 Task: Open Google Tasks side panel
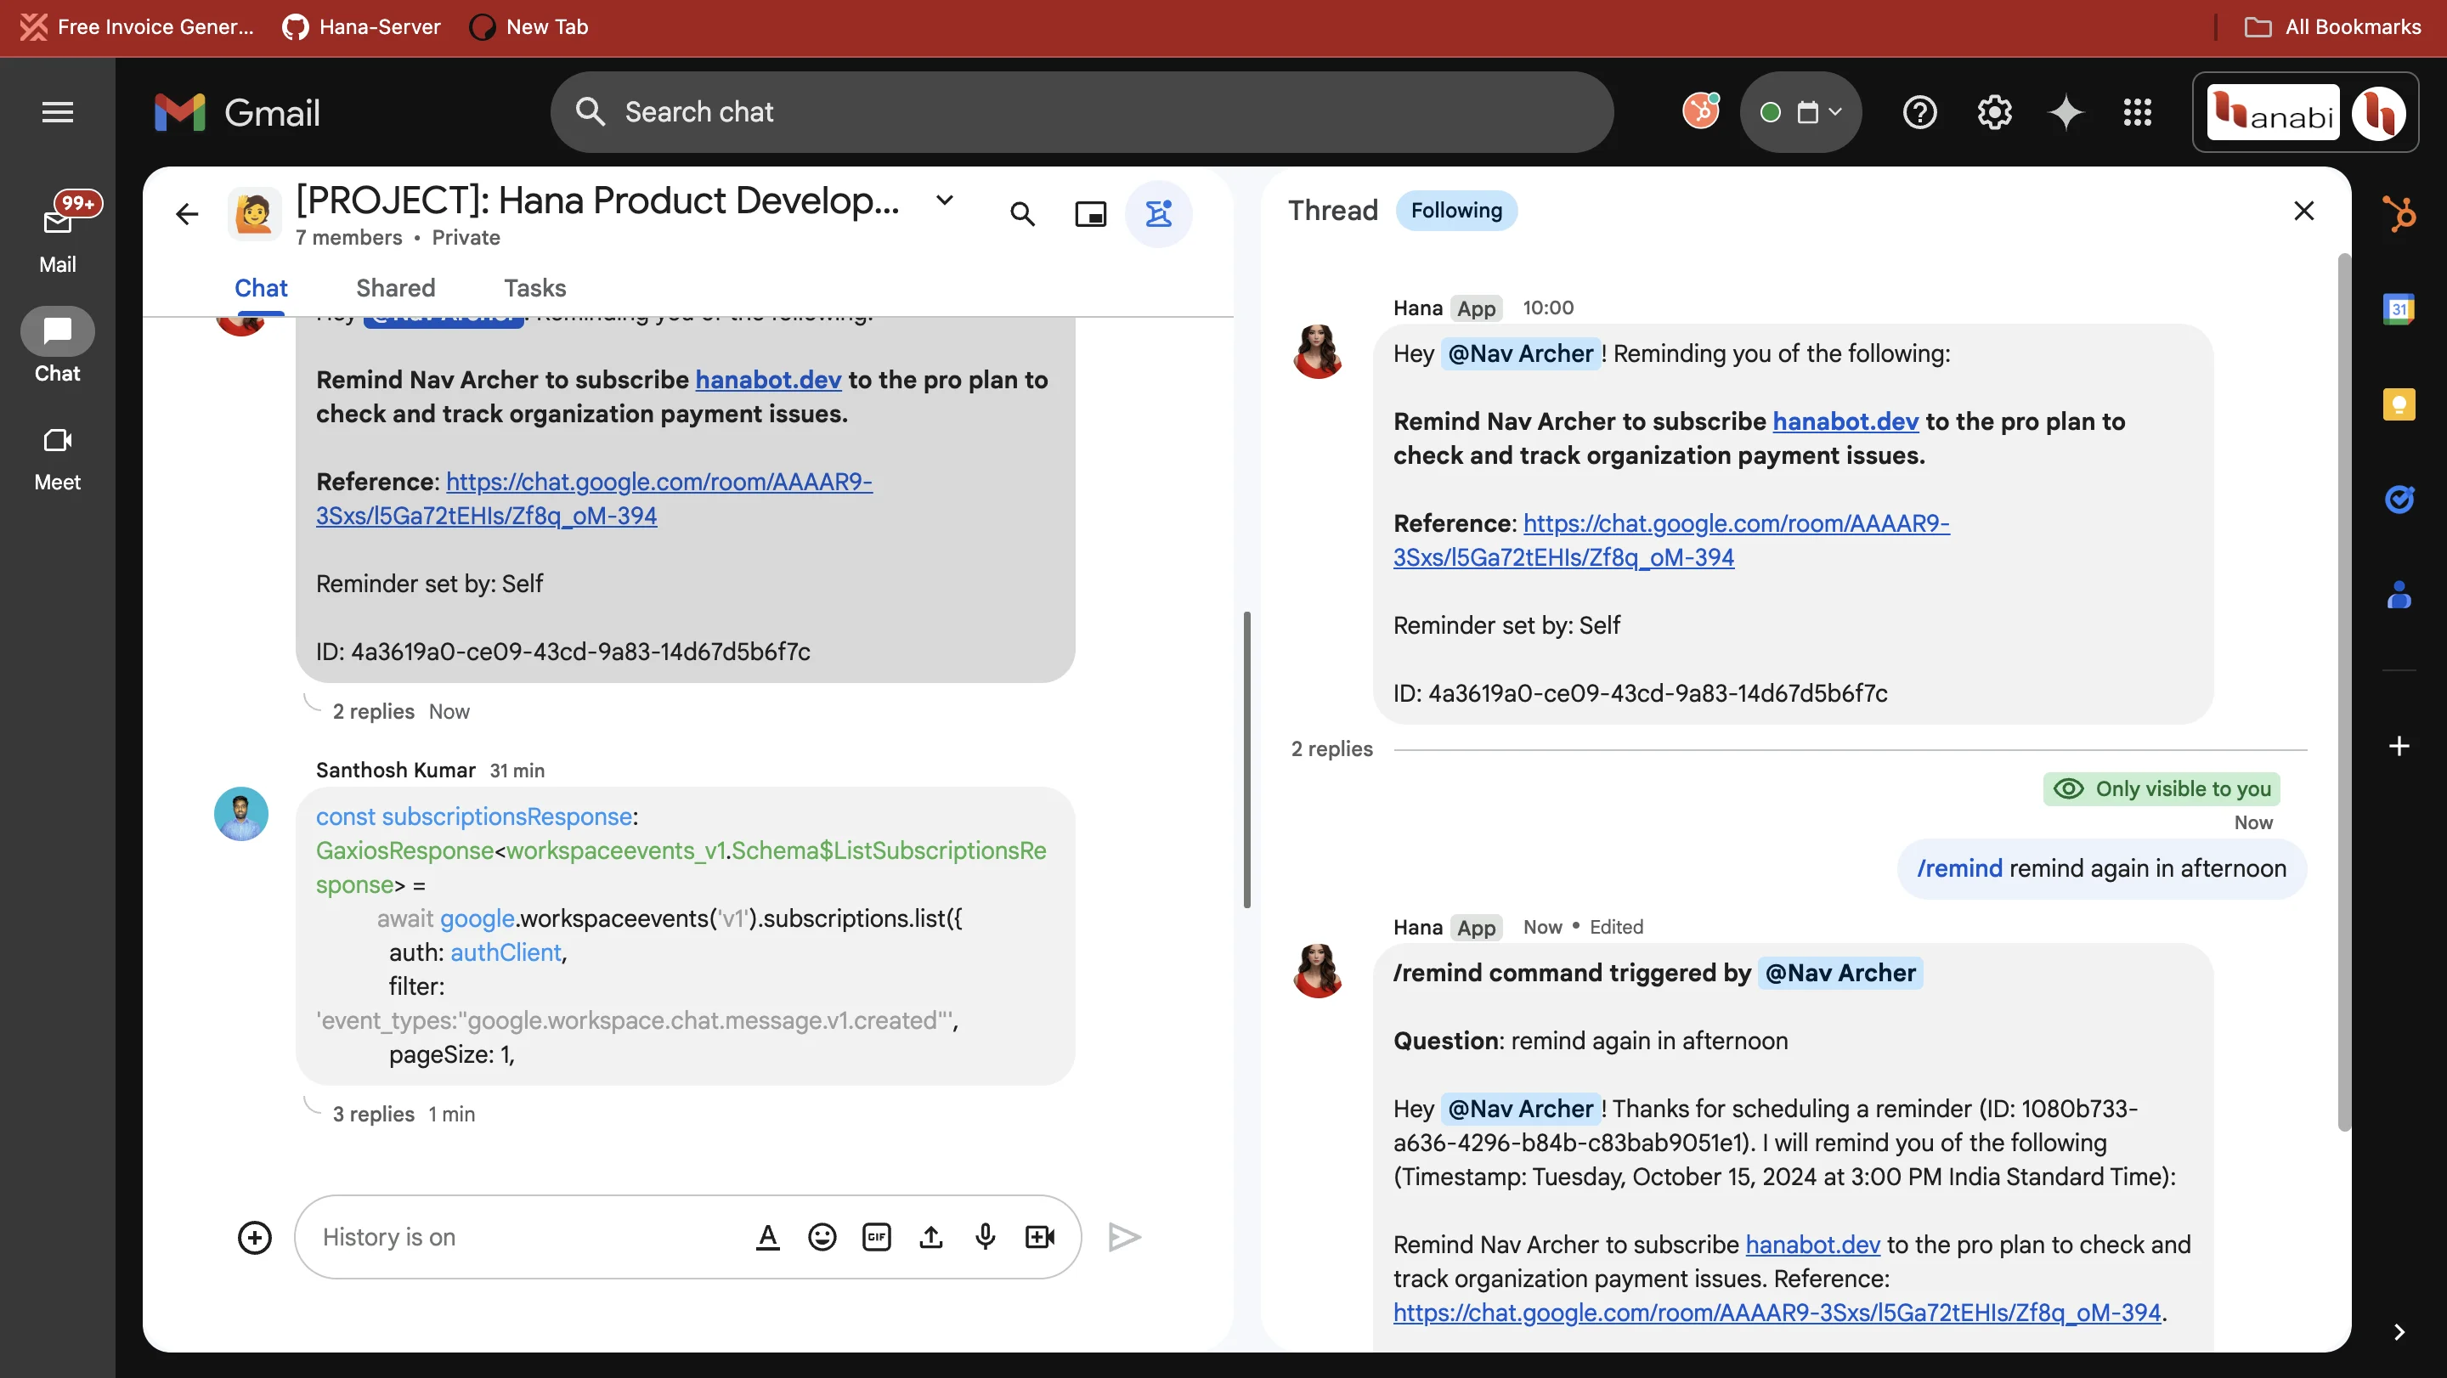pyautogui.click(x=2399, y=499)
